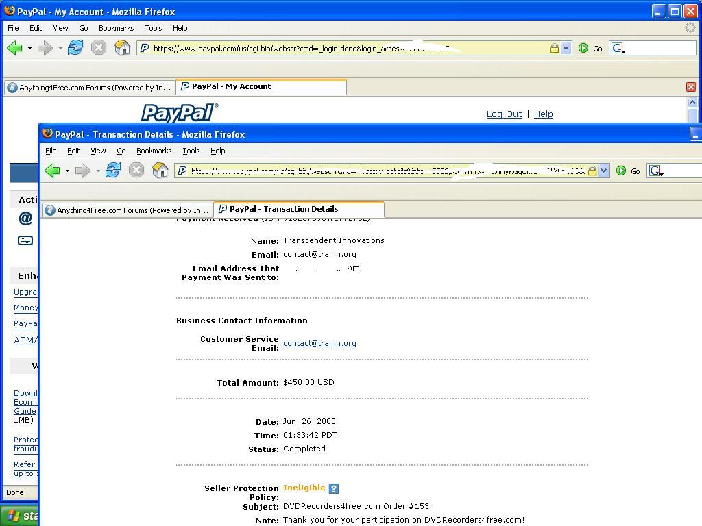Open Tools menu in My Account window

point(153,28)
